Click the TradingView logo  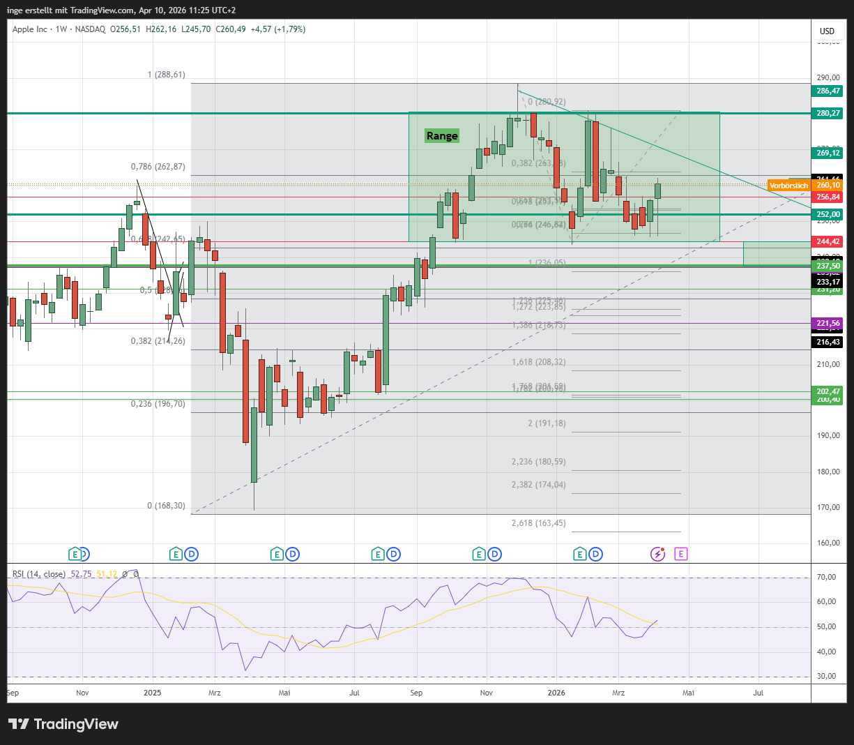click(63, 724)
